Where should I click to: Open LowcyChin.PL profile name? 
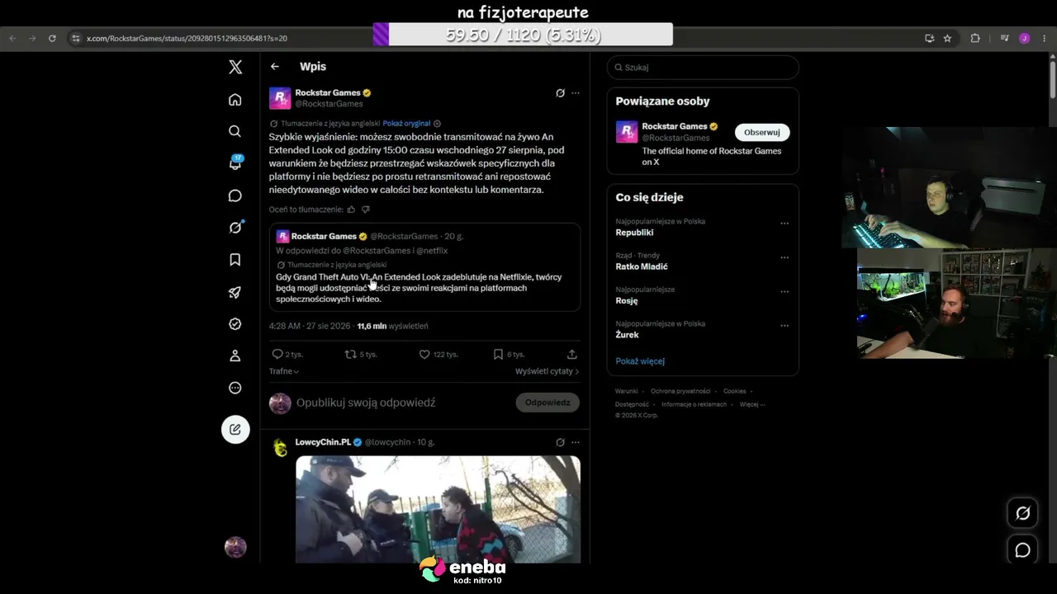[x=323, y=442]
